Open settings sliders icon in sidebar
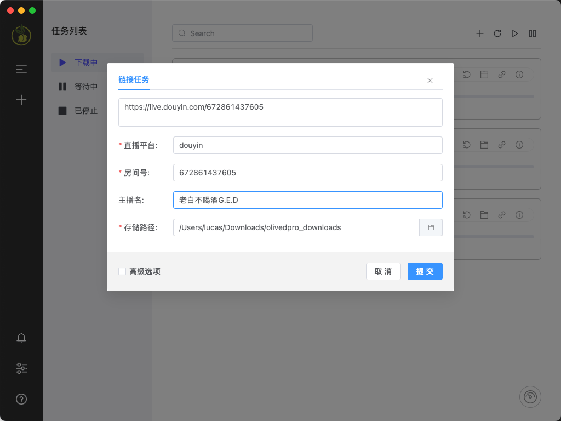 (21, 368)
